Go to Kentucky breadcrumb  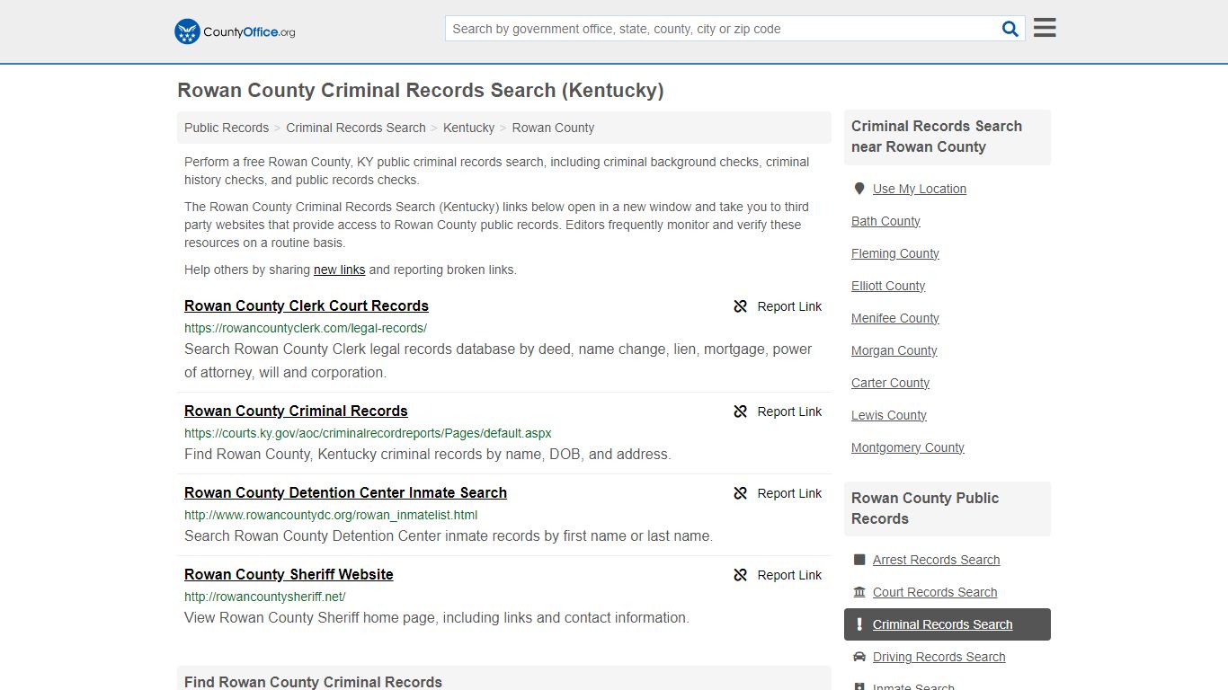coord(468,128)
